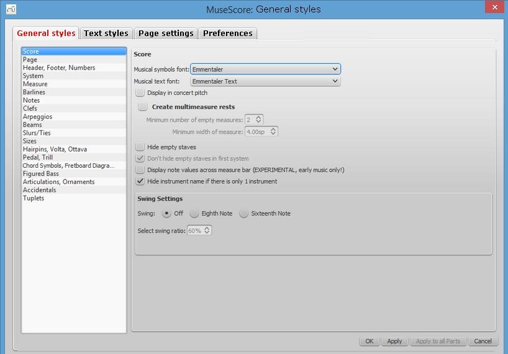Choose Page in the category list
Screen dimensions: 508x354
pos(74,60)
